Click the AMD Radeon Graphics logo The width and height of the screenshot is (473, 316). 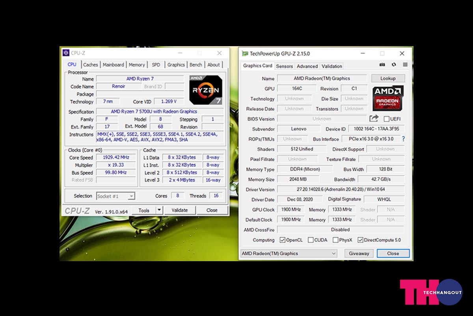(388, 98)
